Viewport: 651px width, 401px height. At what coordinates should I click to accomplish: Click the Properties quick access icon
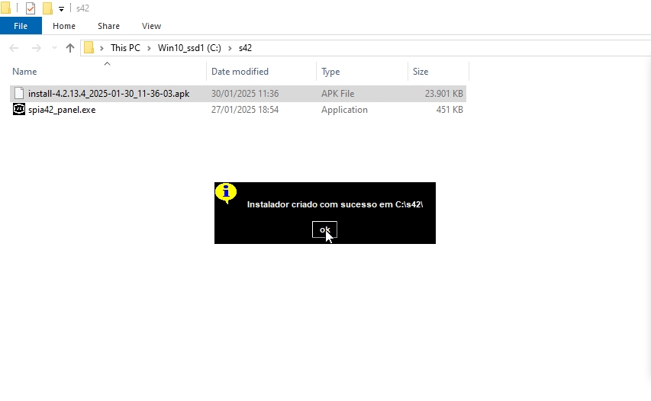(31, 8)
